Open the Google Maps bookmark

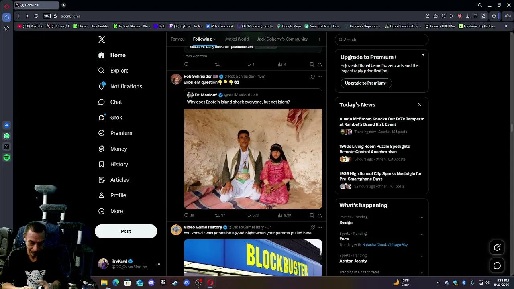289,26
